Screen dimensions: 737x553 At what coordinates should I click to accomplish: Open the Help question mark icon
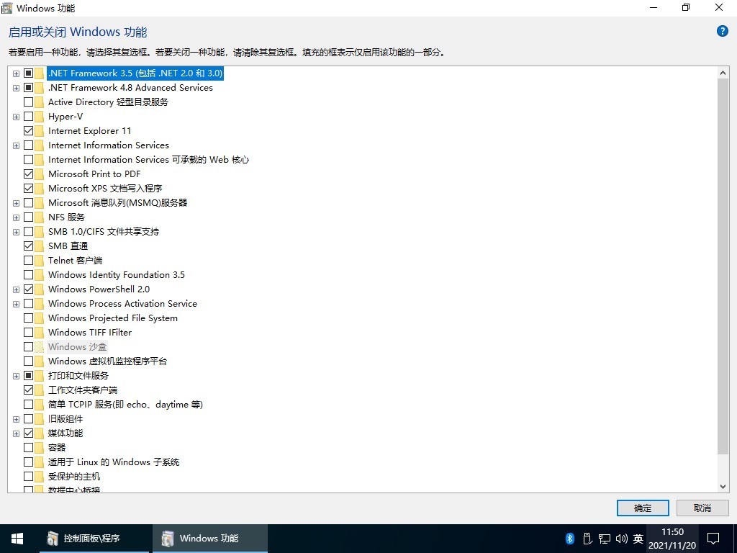coord(723,32)
